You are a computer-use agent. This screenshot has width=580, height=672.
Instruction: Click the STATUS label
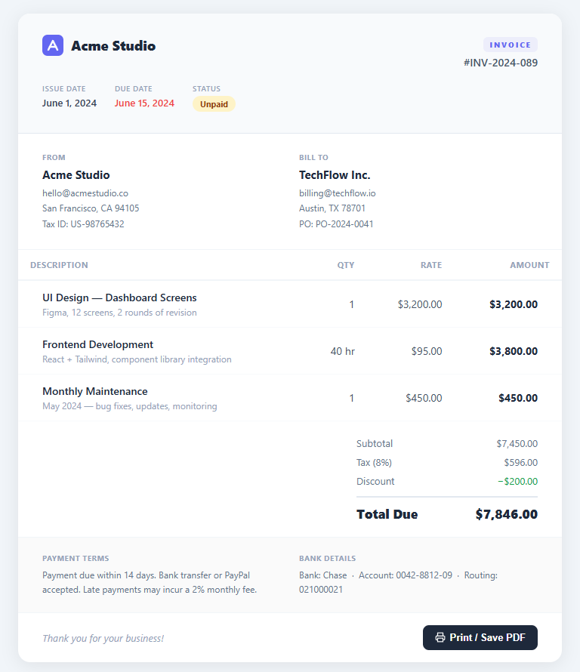[206, 88]
